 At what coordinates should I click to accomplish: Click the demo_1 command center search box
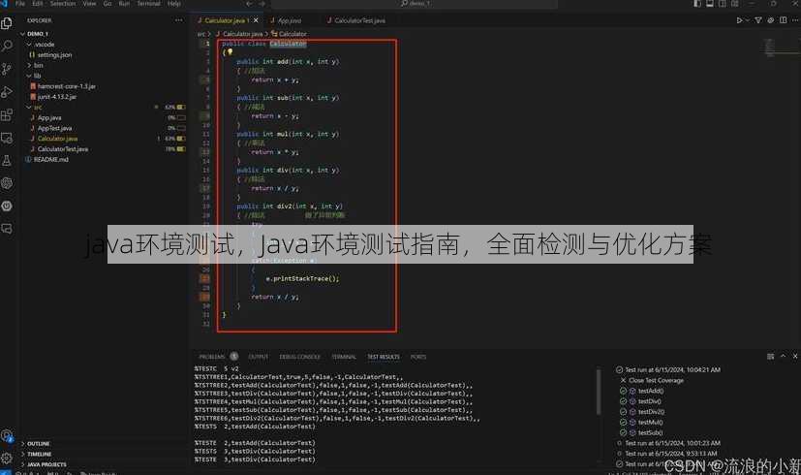click(x=415, y=4)
